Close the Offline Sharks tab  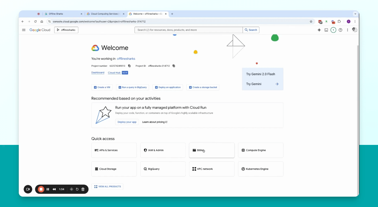pyautogui.click(x=81, y=14)
